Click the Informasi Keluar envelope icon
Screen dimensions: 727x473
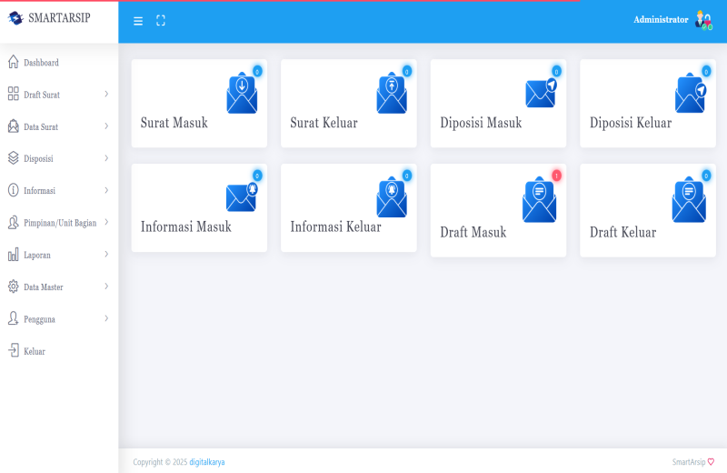[392, 197]
